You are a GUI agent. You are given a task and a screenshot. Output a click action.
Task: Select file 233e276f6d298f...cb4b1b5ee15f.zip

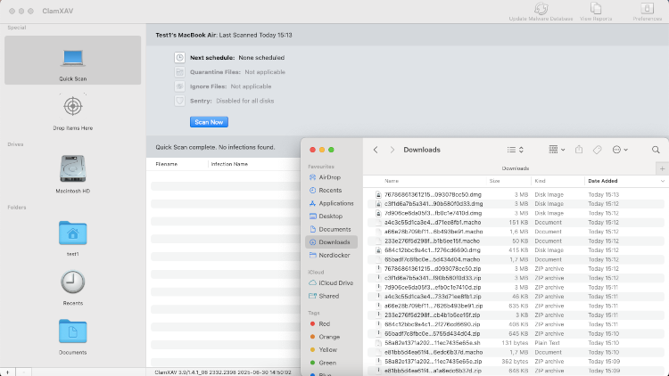coord(517,315)
